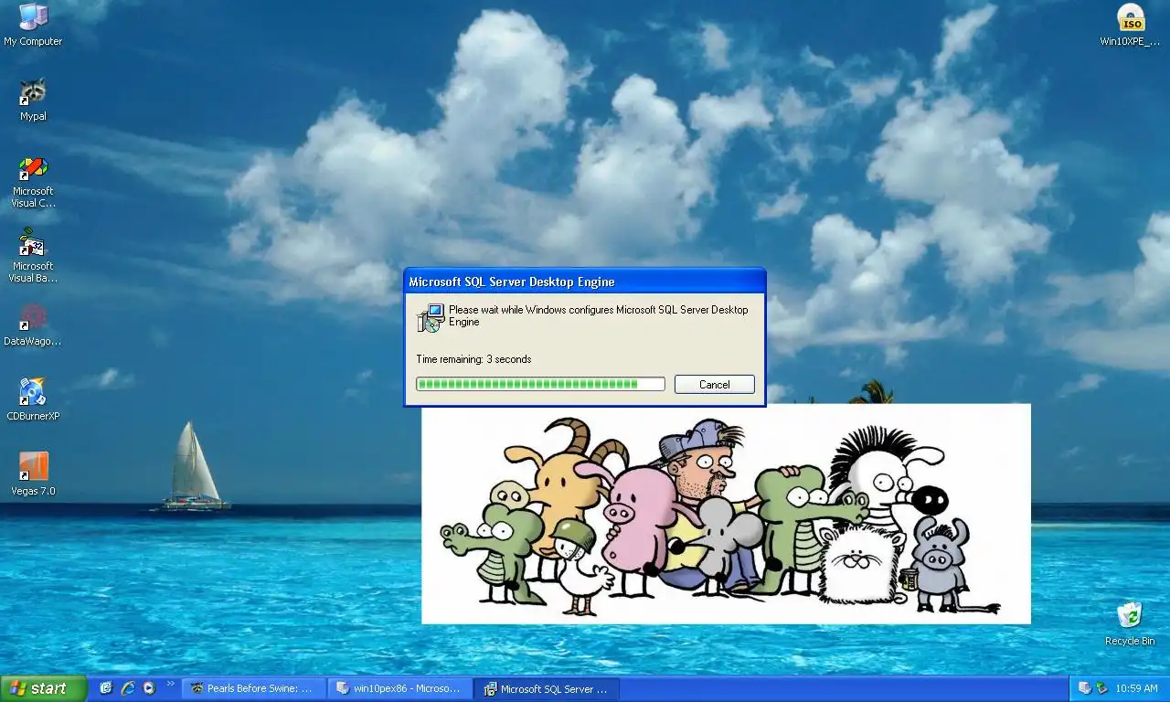Select the Recycle Bin icon
This screenshot has width=1170, height=702.
click(1130, 623)
